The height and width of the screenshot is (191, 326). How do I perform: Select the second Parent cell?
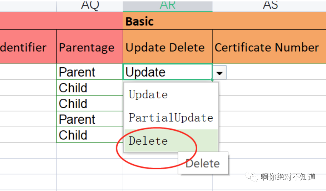click(90, 119)
